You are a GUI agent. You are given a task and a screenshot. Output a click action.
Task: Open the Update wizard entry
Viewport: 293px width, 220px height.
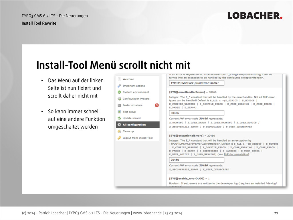tap(138, 118)
